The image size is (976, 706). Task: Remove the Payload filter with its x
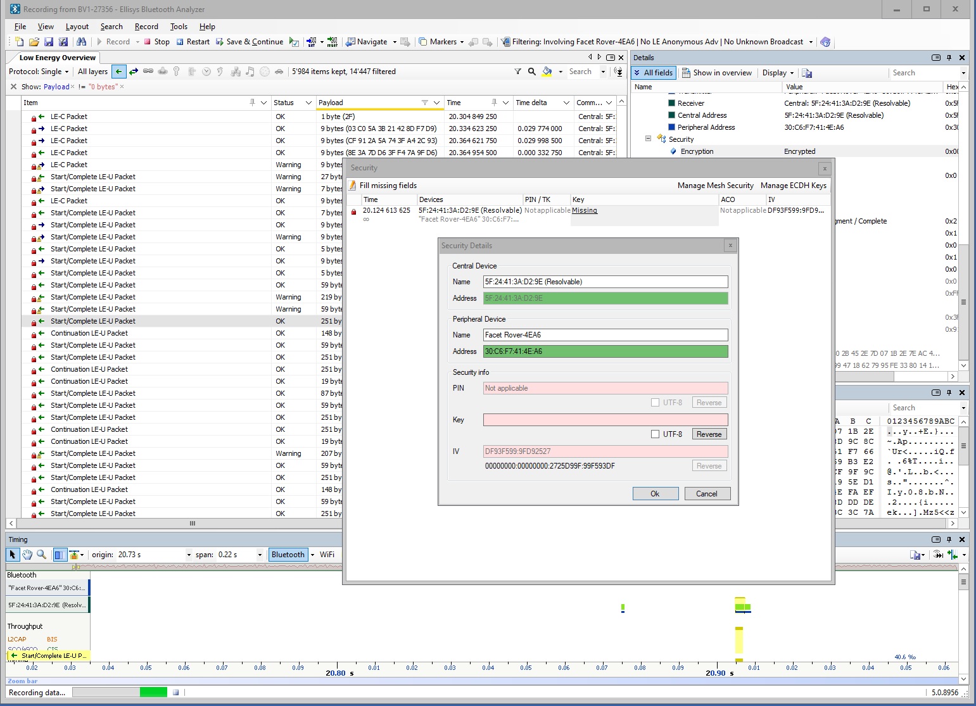(x=72, y=87)
